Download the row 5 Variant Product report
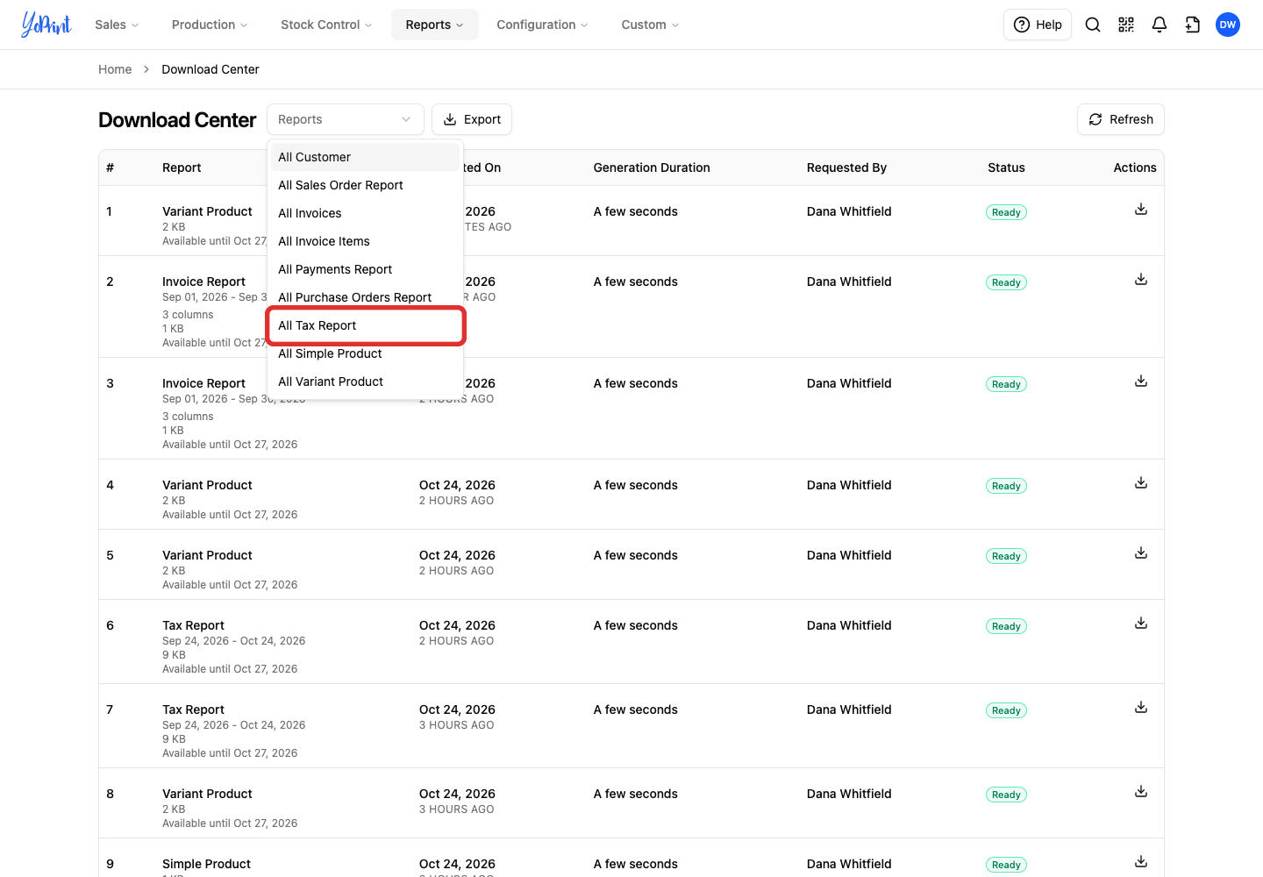The image size is (1263, 877). (1141, 553)
